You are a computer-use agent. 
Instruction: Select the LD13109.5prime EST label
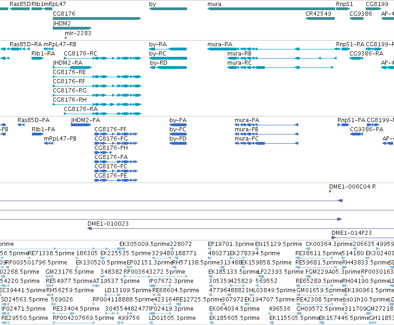pyautogui.click(x=128, y=291)
